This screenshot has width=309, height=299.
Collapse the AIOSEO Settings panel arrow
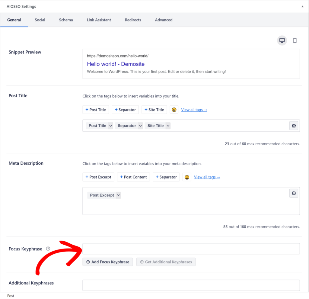[302, 6]
